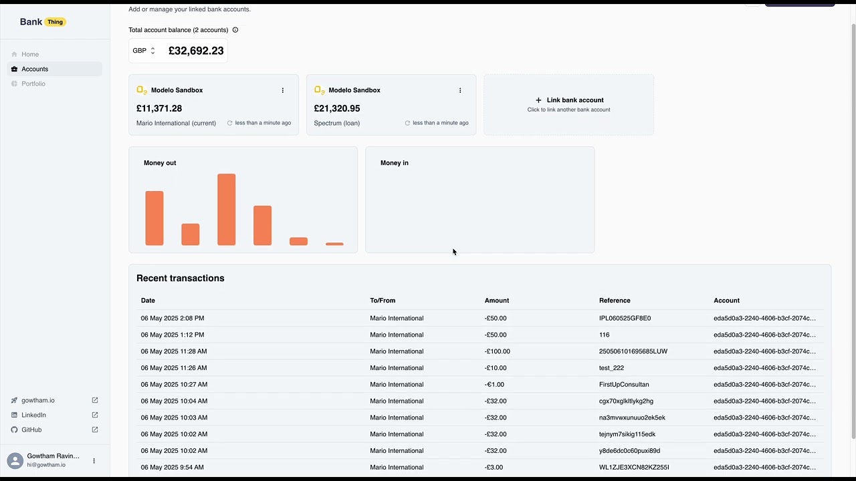The image size is (856, 481).
Task: Click the tallest Money out bar
Action: [226, 210]
